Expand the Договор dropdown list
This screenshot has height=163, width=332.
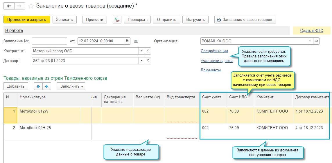pyautogui.click(x=142, y=61)
